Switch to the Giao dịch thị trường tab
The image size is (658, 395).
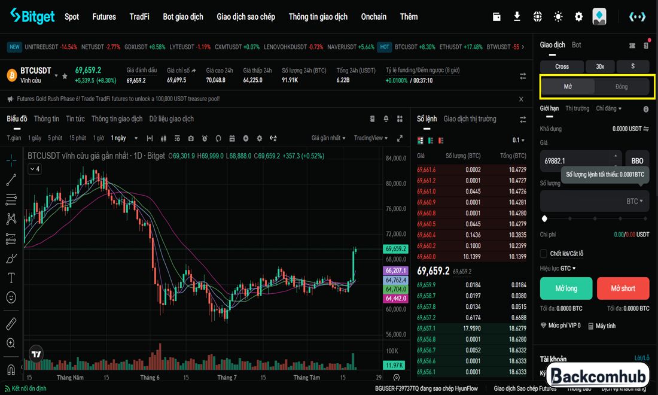coord(470,118)
